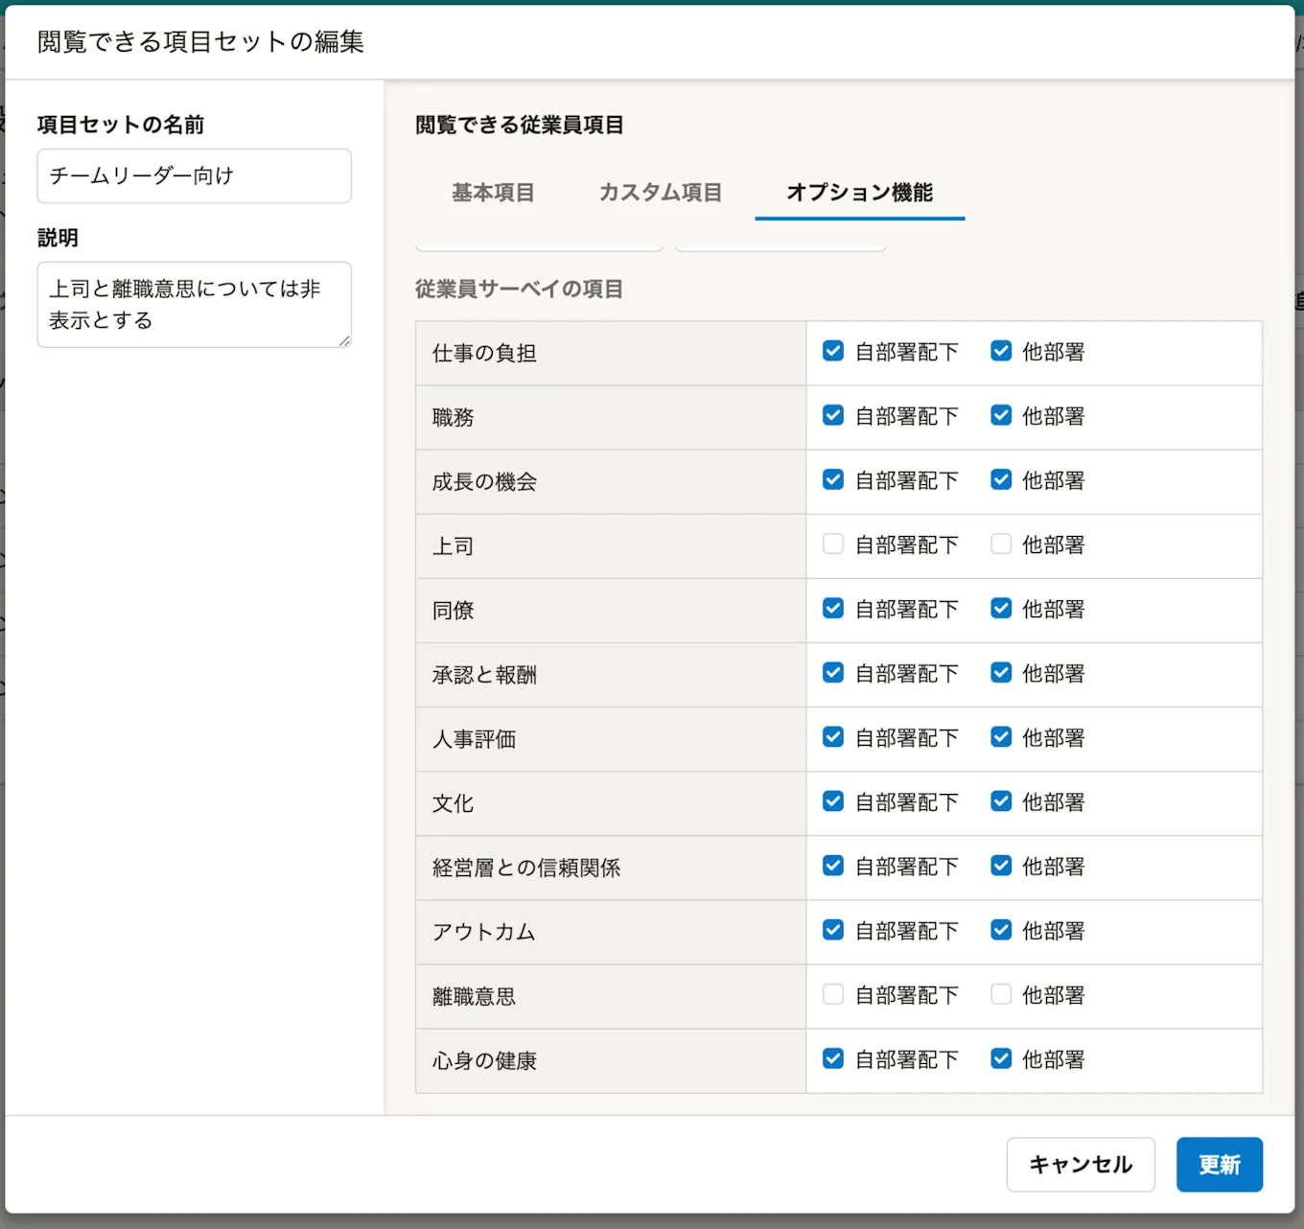Uncheck 他部署 for 人事評価
Viewport: 1304px width, 1229px height.
1001,736
